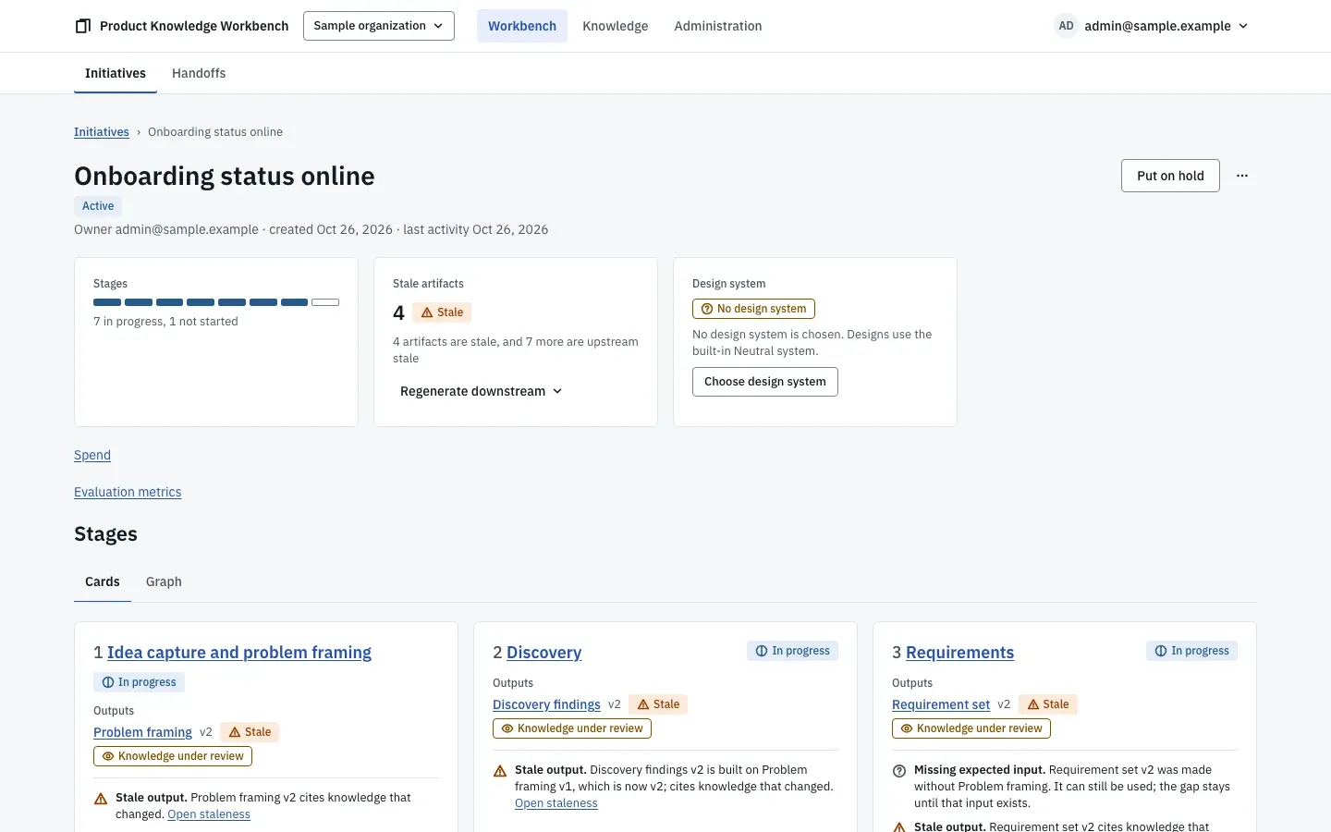This screenshot has height=832, width=1331.
Task: Click the In progress badge on Discovery card
Action: [x=792, y=651]
